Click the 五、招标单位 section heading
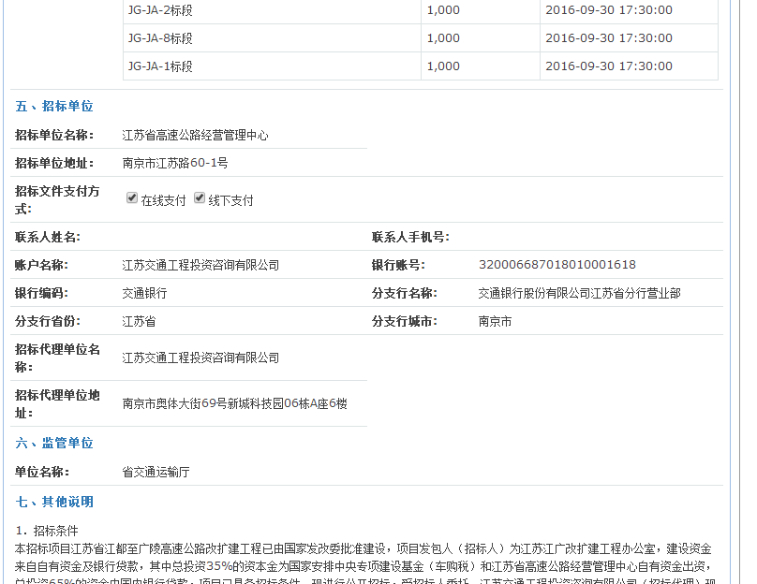757x584 pixels. coord(54,107)
